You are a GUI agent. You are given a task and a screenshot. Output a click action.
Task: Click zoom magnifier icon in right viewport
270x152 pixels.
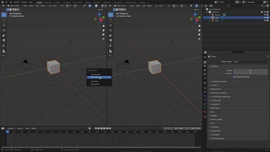199,26
